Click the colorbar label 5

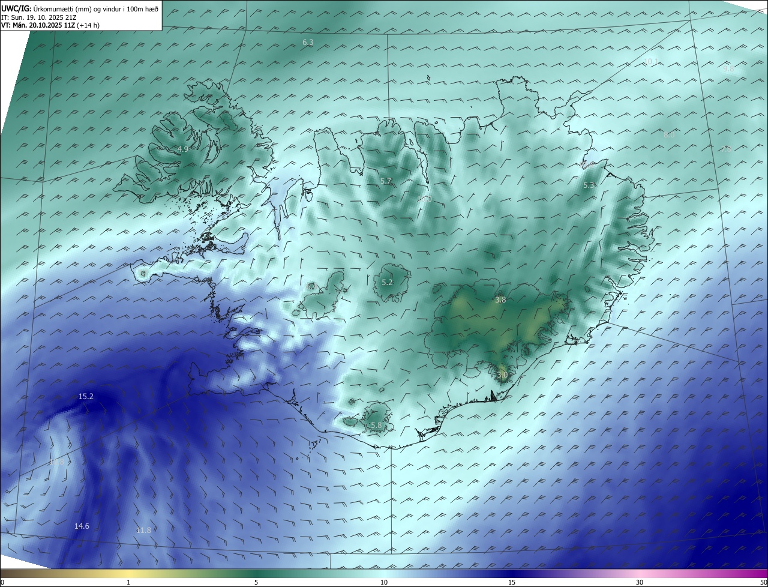pos(256,582)
